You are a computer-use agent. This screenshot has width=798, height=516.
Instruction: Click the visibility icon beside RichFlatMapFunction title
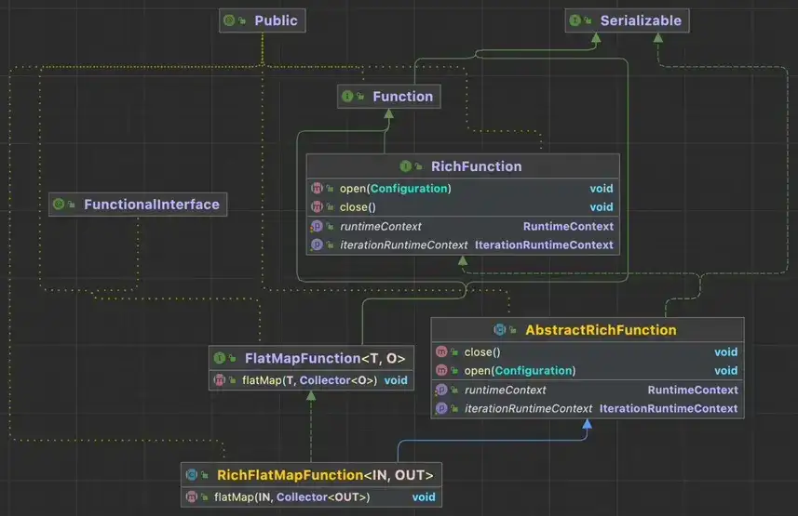coord(205,476)
